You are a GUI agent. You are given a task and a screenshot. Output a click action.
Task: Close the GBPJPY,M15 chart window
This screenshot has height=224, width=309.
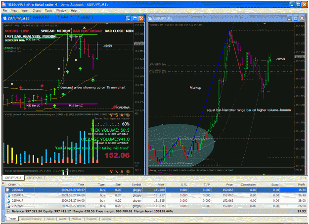tap(141, 18)
